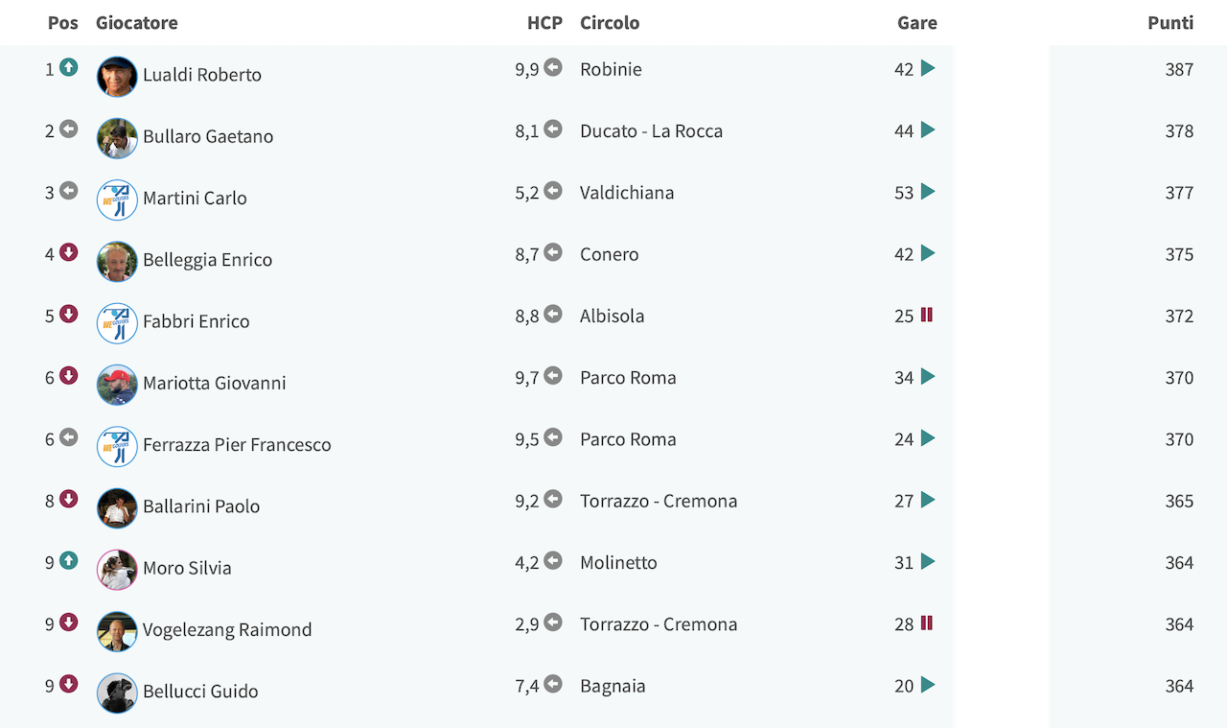This screenshot has width=1227, height=728.
Task: Expand Lualdi Roberto's 42 gare with the play arrow
Action: 928,68
